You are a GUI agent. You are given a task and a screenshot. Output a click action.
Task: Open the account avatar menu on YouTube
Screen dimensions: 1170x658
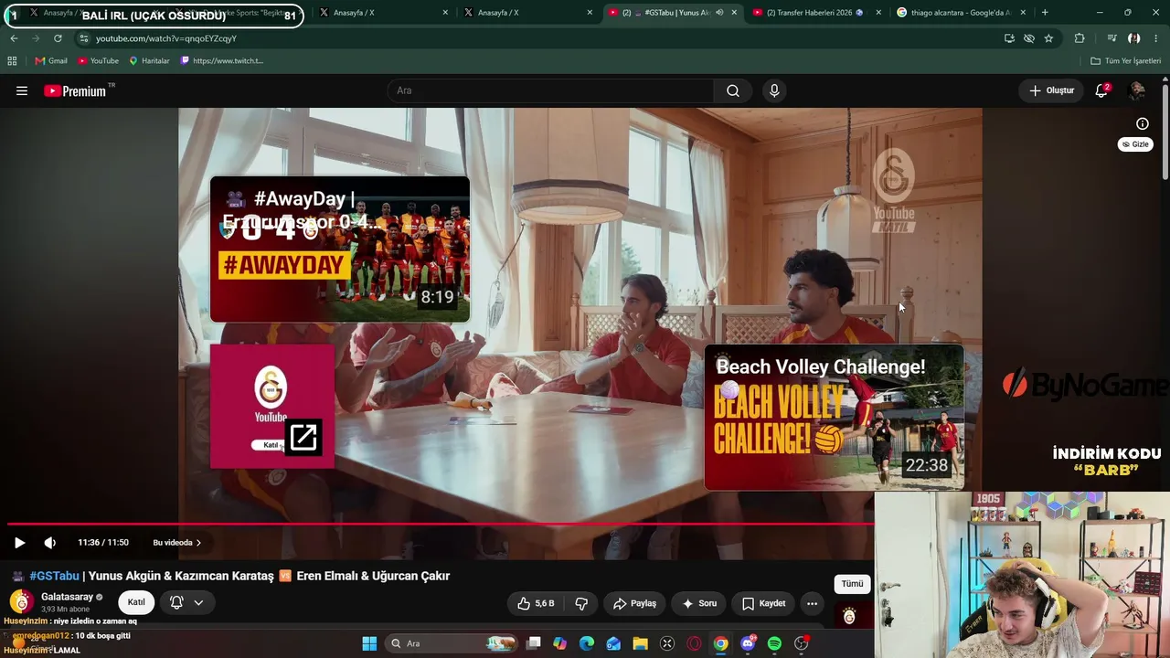[1137, 90]
